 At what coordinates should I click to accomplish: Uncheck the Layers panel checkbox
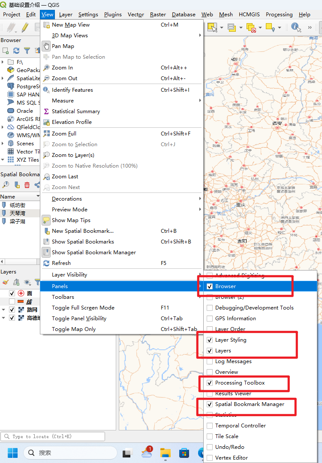click(210, 351)
